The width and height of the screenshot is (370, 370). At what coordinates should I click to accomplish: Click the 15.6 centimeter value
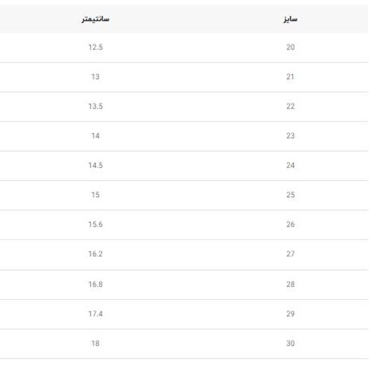95,225
